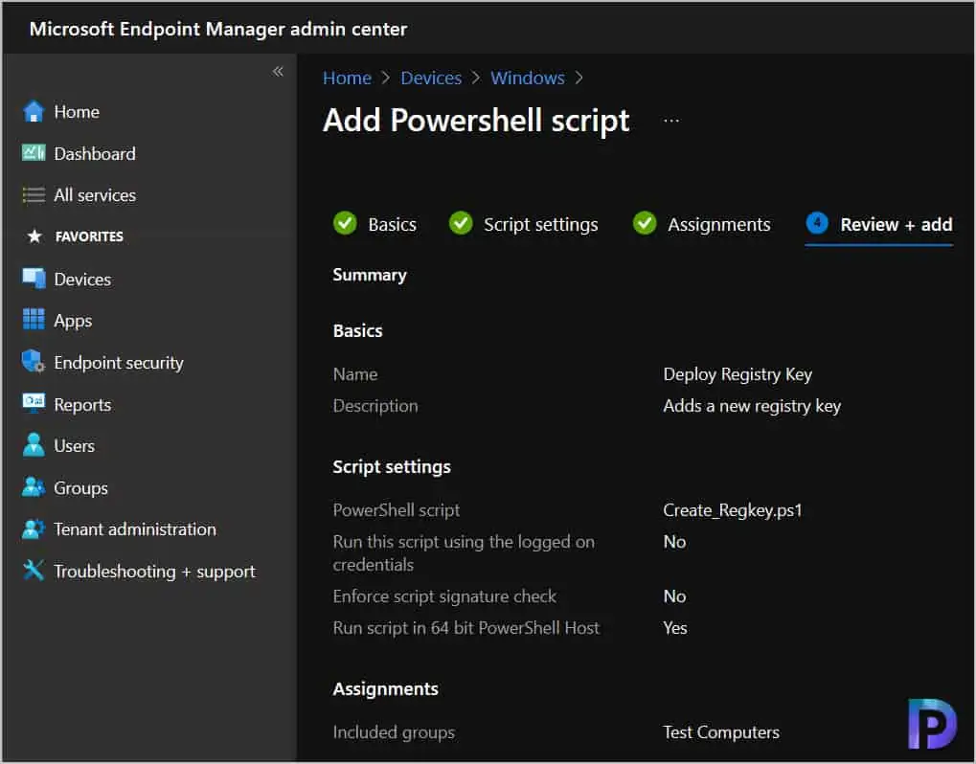
Task: Click the Devices monitor icon
Action: pyautogui.click(x=34, y=279)
